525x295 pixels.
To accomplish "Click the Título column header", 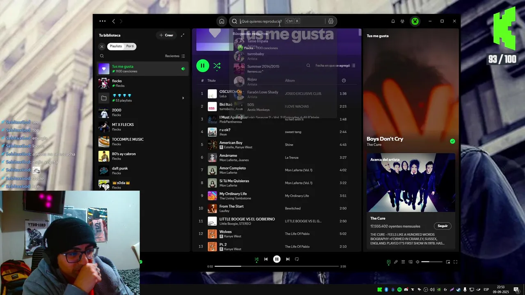I will point(211,81).
